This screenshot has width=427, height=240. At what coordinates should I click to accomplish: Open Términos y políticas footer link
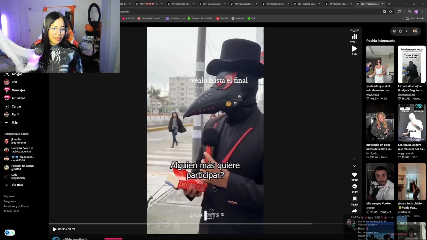[x=16, y=206]
